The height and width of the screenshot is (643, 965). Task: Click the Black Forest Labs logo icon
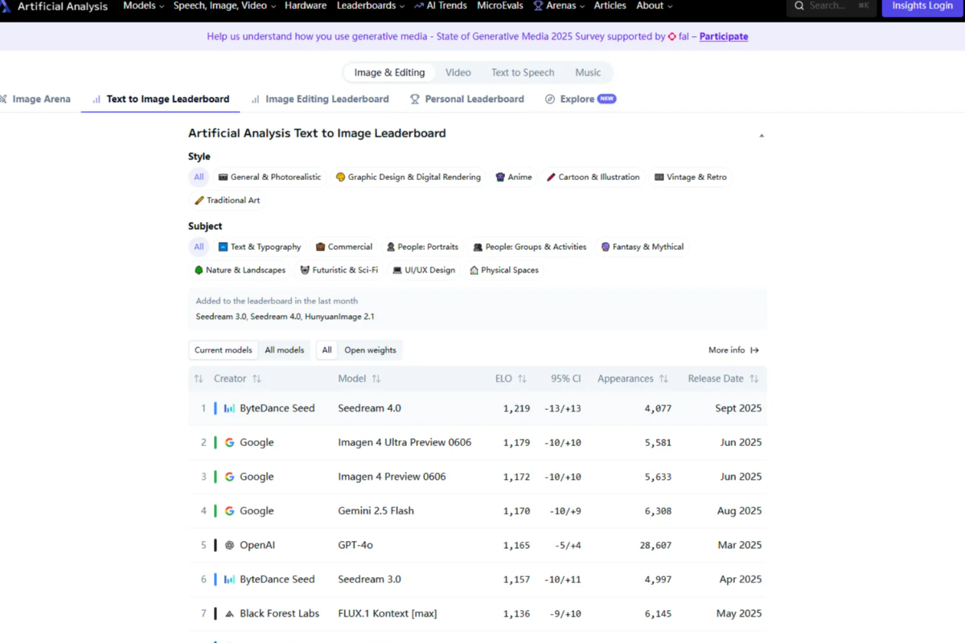coord(229,613)
